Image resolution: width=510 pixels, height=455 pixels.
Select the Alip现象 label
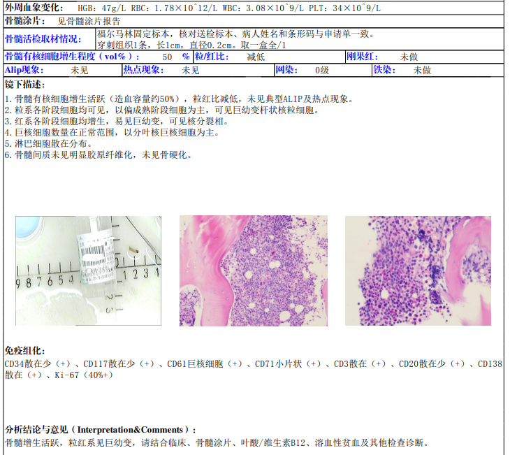[x=24, y=70]
